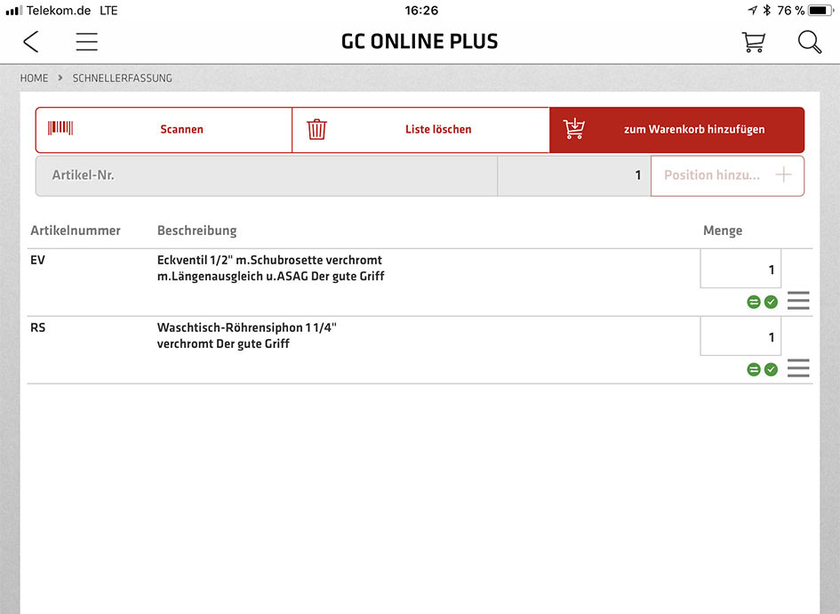Screen dimensions: 840x614
Task: Start scanning with Scannen button
Action: [164, 130]
